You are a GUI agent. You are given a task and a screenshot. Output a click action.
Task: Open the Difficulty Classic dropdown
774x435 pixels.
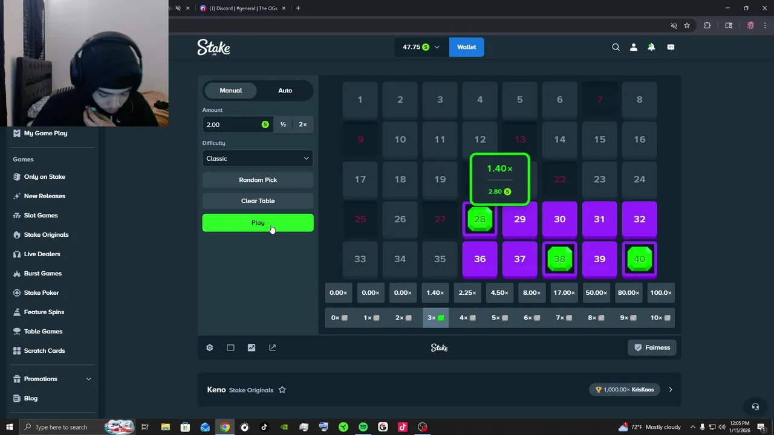[258, 158]
